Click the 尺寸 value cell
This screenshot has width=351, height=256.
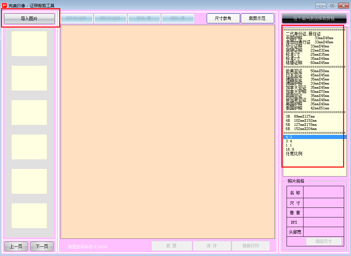323,203
